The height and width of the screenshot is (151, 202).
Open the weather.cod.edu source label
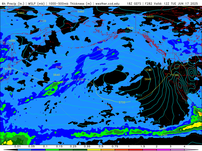107,4
